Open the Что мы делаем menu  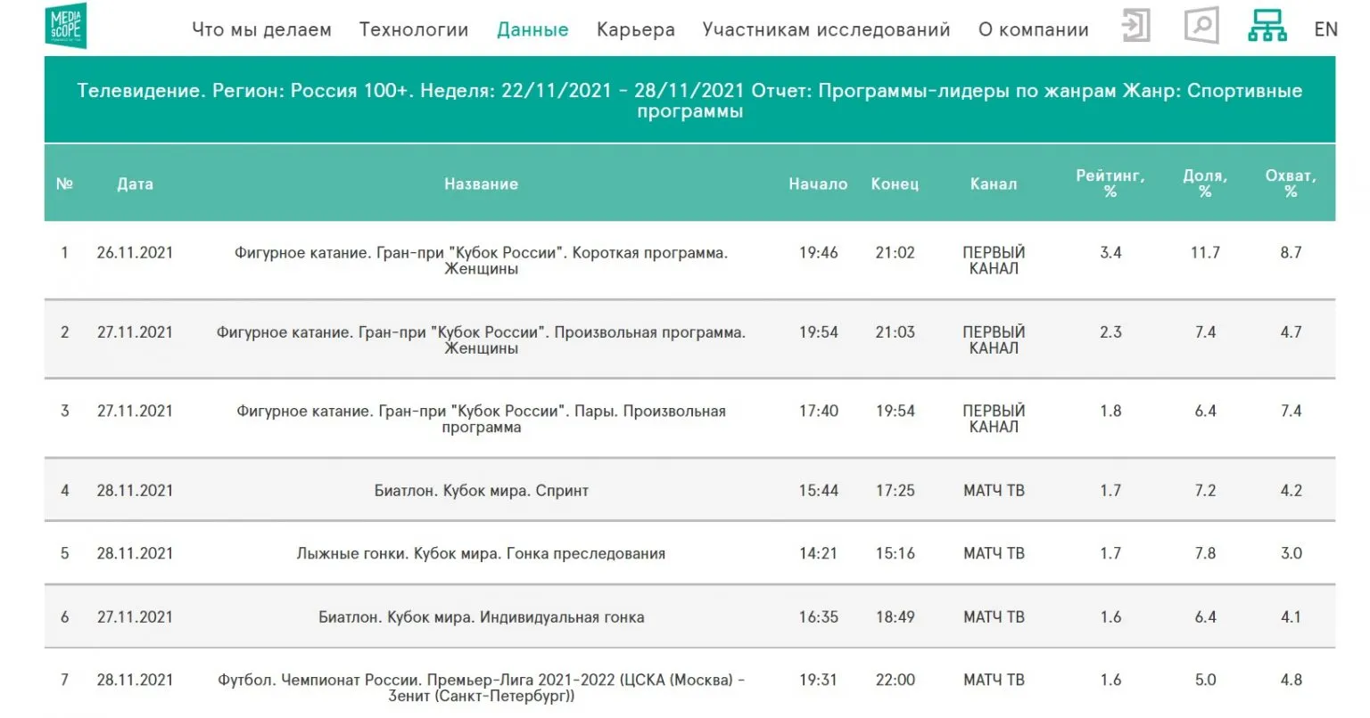click(261, 29)
